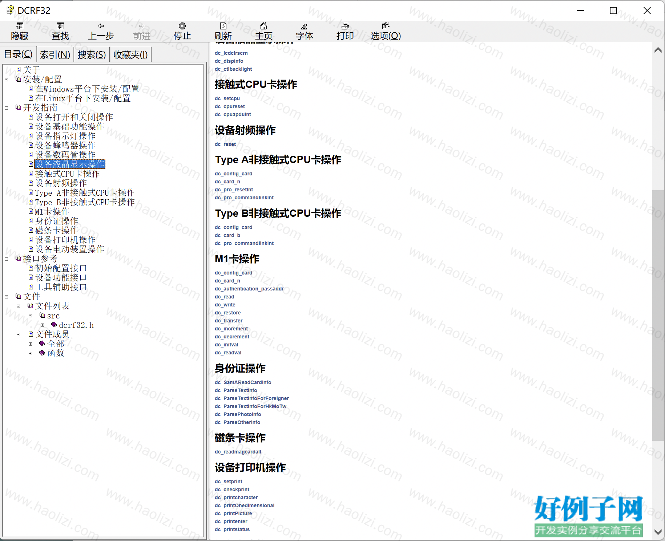This screenshot has width=665, height=541.
Task: Open the dc_ctlbacklight link
Action: click(x=233, y=69)
